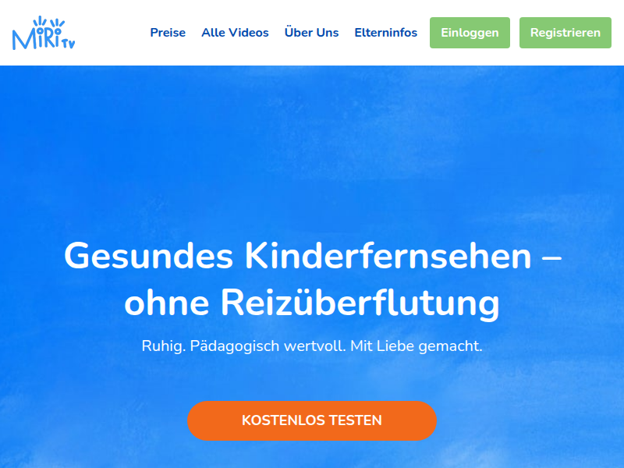The width and height of the screenshot is (624, 468).
Task: Click the word 'Reizüberflutung' in the headline
Action: point(360,303)
